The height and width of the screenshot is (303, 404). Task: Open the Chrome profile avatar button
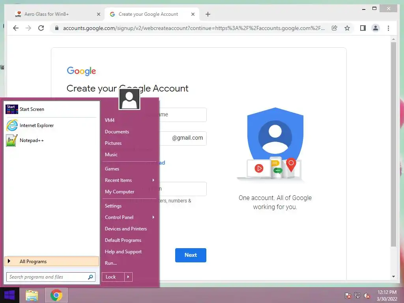pos(376,28)
